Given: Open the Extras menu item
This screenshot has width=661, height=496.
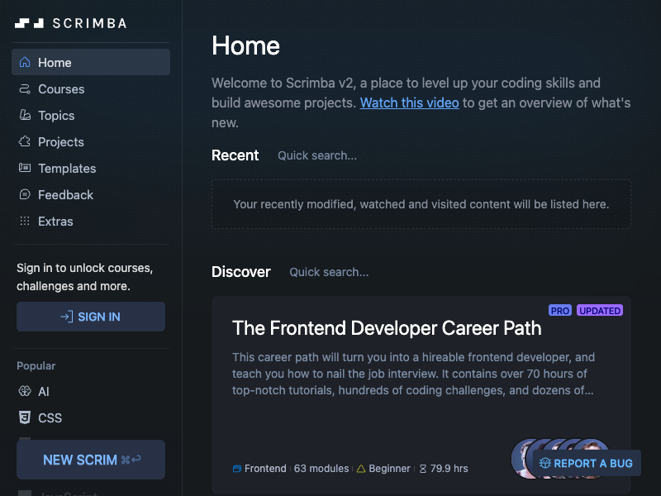Looking at the screenshot, I should point(91,221).
